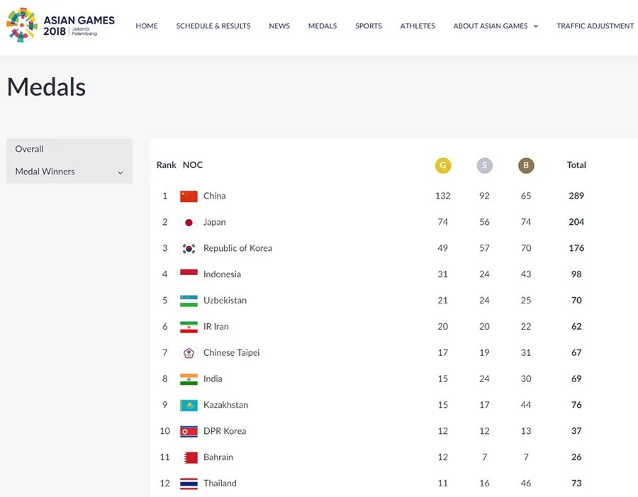Click the Chinese Taipei emblem icon
638x497 pixels.
(189, 353)
